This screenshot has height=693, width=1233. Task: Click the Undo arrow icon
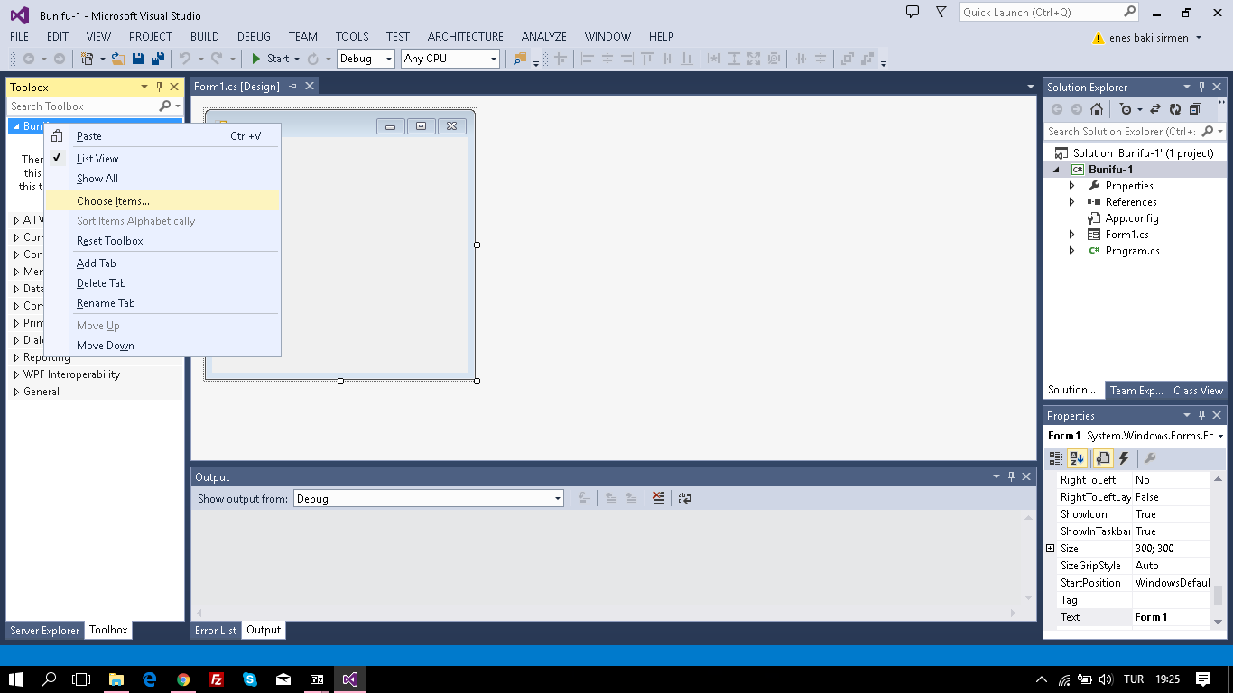click(x=185, y=59)
